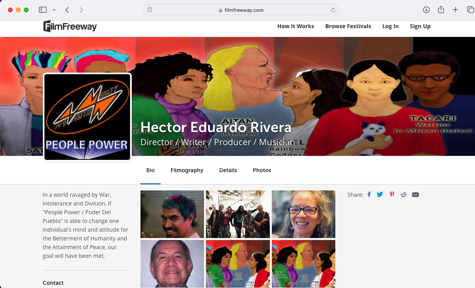Click the Log In link
The width and height of the screenshot is (475, 288).
pyautogui.click(x=390, y=26)
